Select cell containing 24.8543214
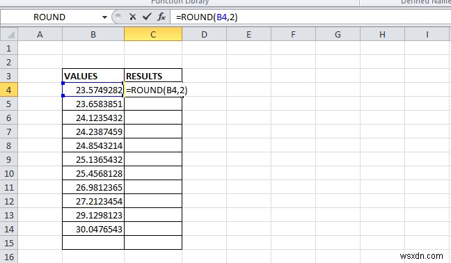The image size is (451, 263). pyautogui.click(x=93, y=145)
